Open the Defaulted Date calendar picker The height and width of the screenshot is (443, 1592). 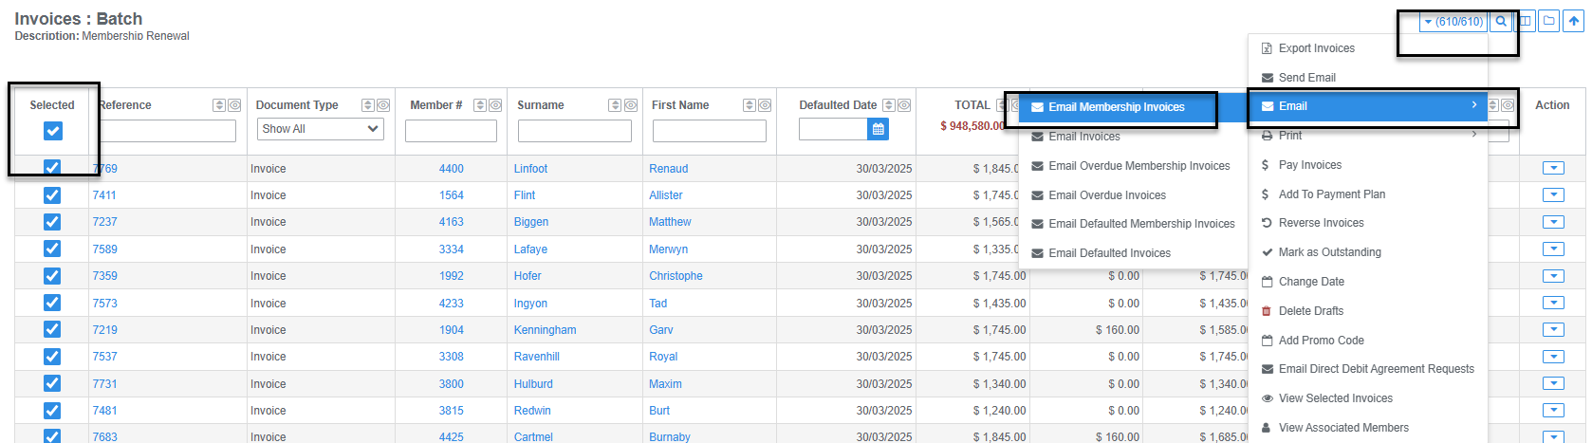coord(879,129)
